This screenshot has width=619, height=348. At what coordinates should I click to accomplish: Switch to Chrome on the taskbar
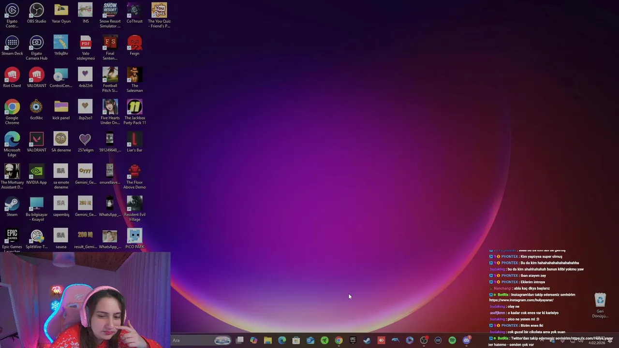click(339, 340)
